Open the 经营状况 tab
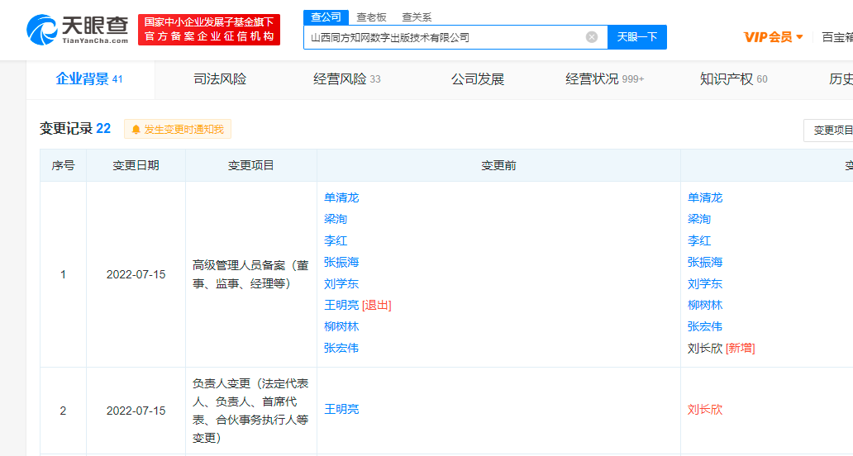Viewport: 853px width, 456px height. 604,79
